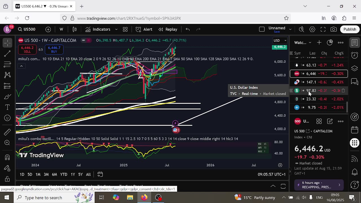Add symbol to compare with plus icon
Viewport: 361px width, 203px height.
[48, 29]
